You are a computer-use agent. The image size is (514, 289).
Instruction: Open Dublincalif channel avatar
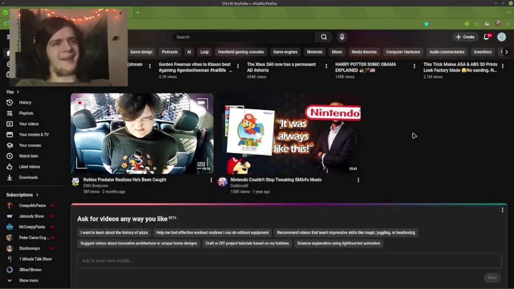click(x=222, y=182)
